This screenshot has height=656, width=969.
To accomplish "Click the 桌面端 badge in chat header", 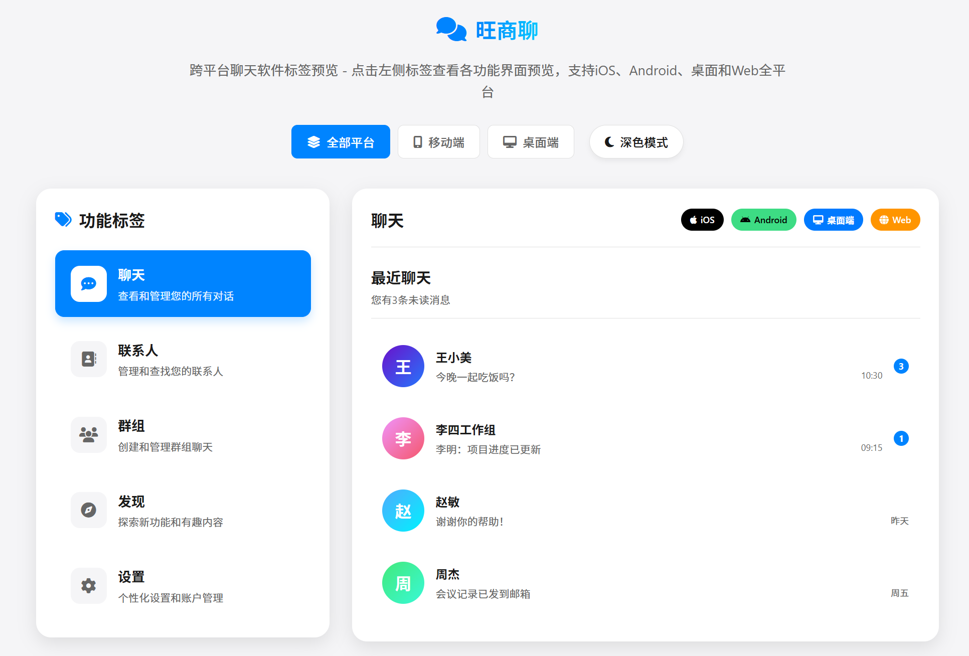I will [x=833, y=220].
